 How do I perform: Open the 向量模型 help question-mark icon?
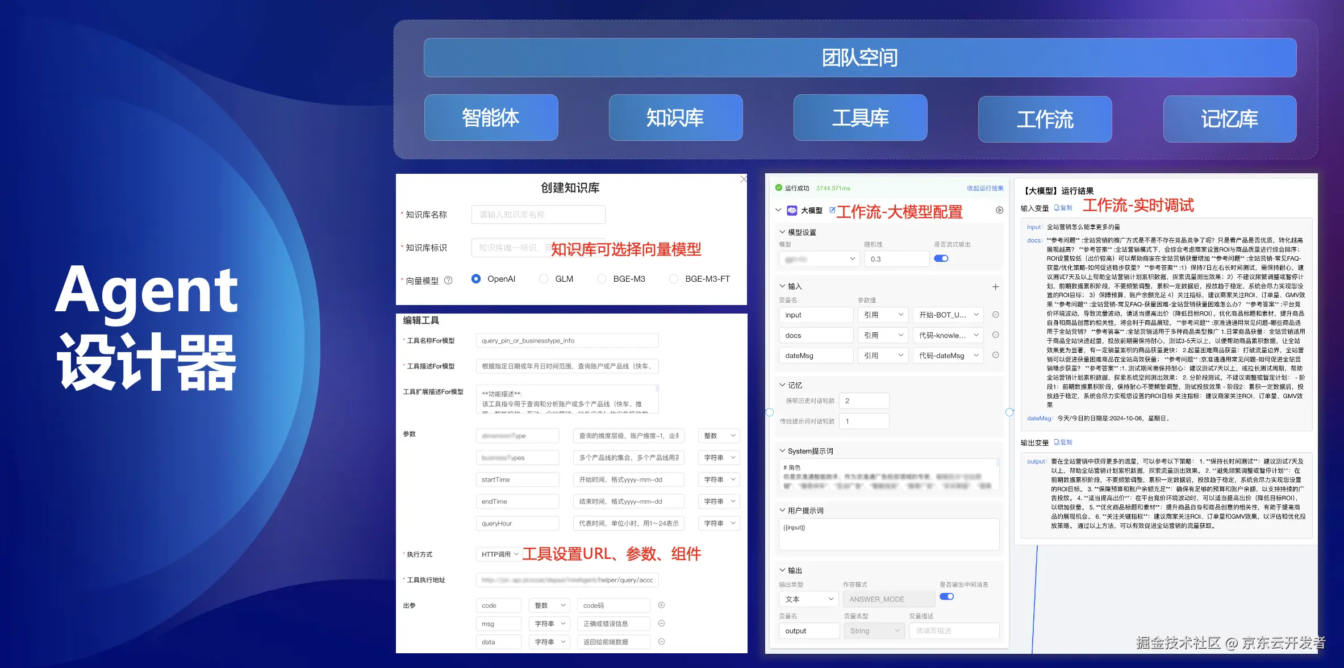[x=448, y=280]
